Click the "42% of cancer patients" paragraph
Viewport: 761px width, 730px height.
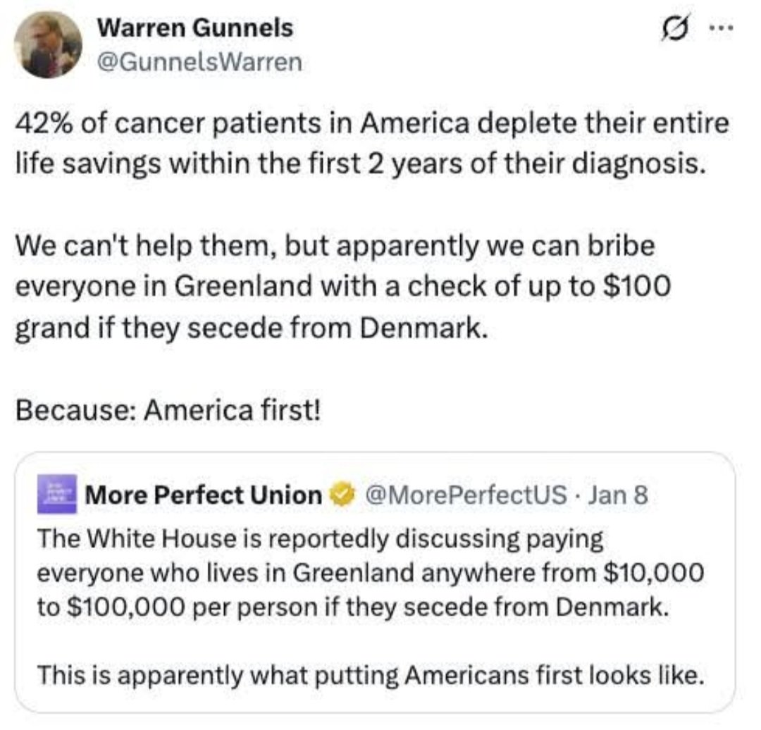click(x=372, y=143)
